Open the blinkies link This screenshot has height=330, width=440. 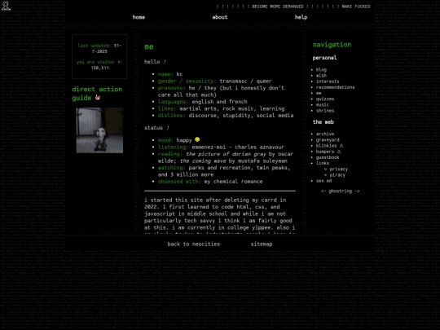pos(327,145)
